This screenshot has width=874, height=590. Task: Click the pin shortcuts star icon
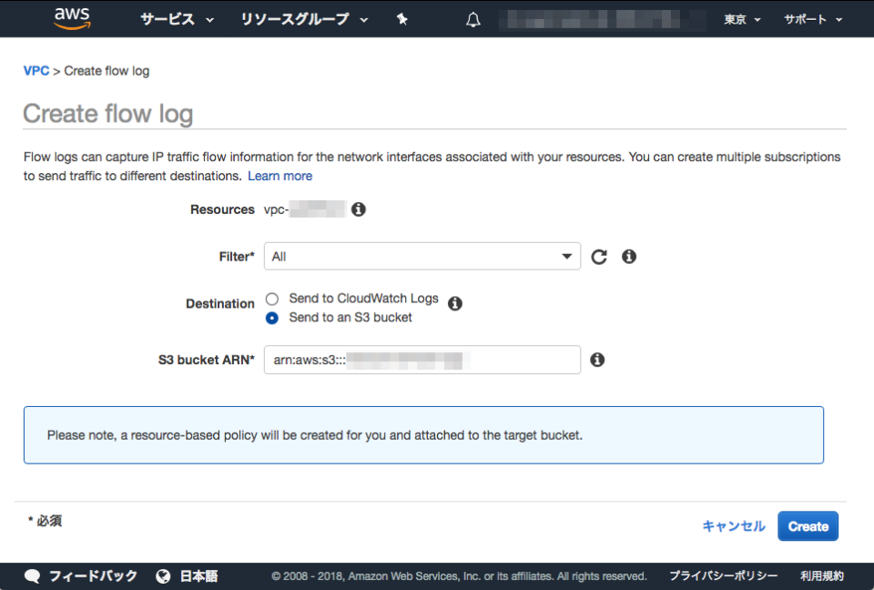pyautogui.click(x=401, y=18)
